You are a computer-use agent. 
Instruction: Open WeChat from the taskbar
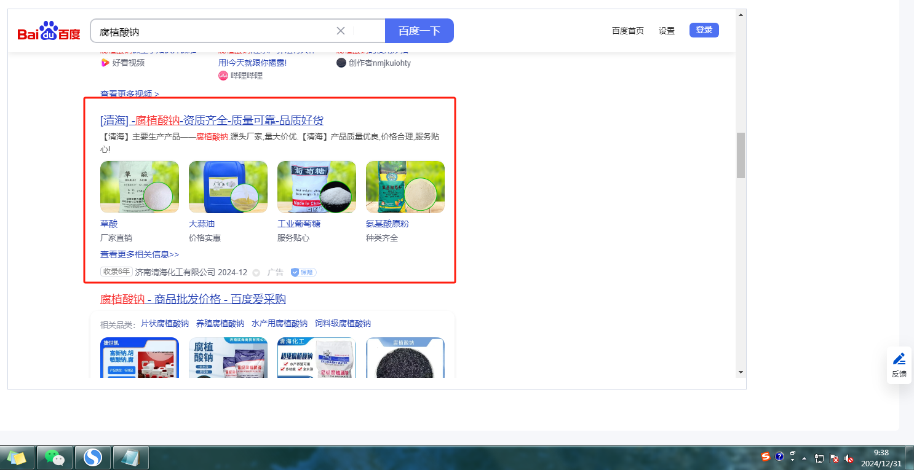[55, 457]
